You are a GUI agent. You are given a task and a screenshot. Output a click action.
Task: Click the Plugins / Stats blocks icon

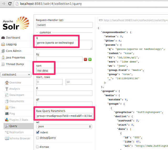point(7,120)
